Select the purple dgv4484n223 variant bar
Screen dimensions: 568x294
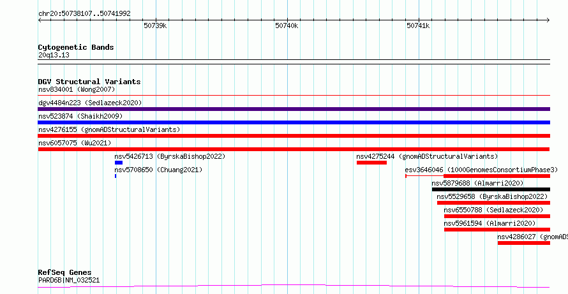point(294,109)
